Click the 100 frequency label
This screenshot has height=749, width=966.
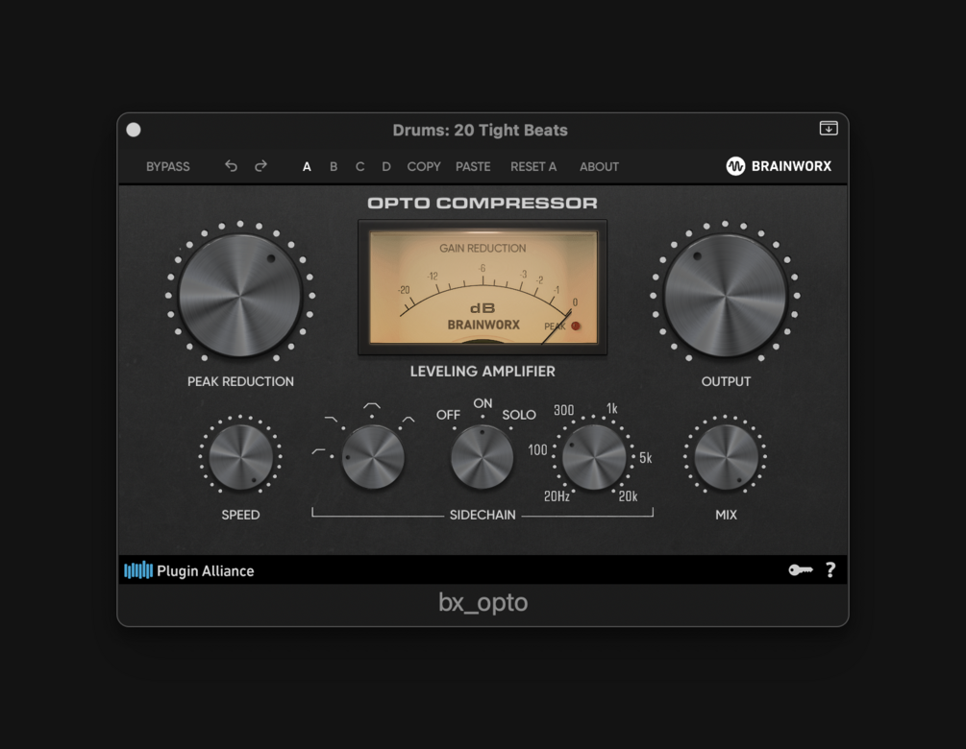point(537,450)
